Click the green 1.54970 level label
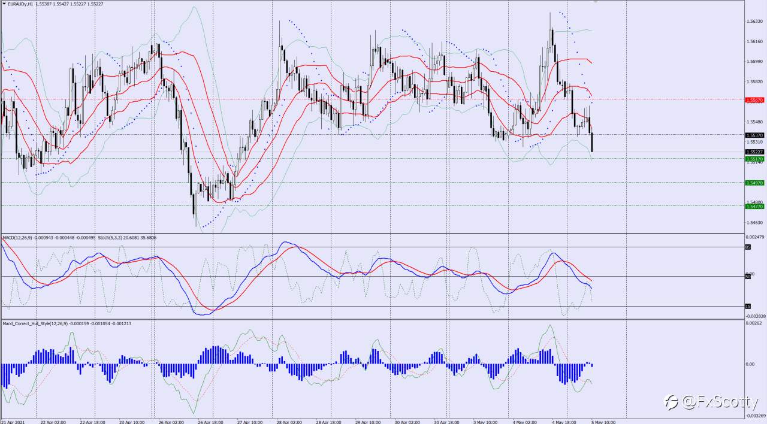Viewport: 767px width, 424px height. point(754,183)
